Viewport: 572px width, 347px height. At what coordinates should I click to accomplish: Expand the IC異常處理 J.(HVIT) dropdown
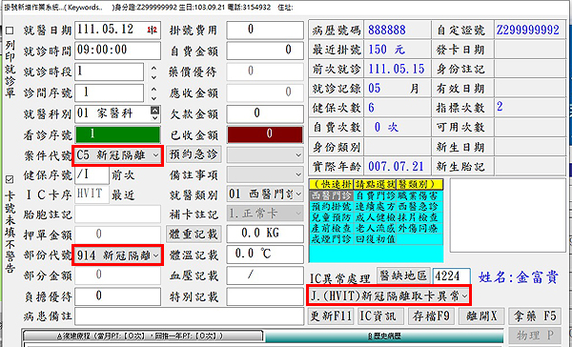[x=389, y=296]
